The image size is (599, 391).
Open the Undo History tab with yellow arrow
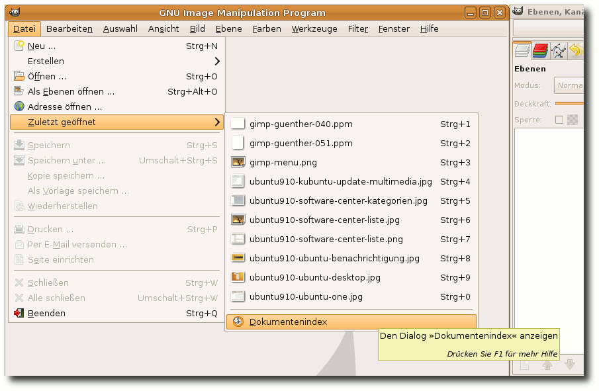[576, 50]
